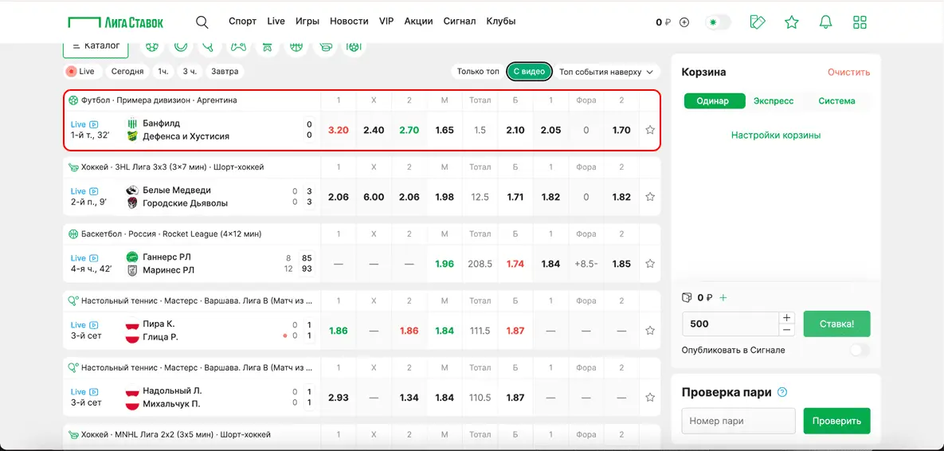This screenshot has width=944, height=451.
Task: Add Банфилд match to favorites star
Action: pyautogui.click(x=650, y=130)
